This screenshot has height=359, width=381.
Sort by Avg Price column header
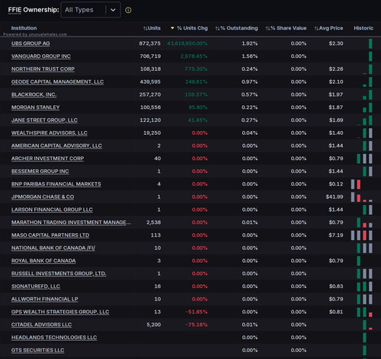(x=328, y=28)
